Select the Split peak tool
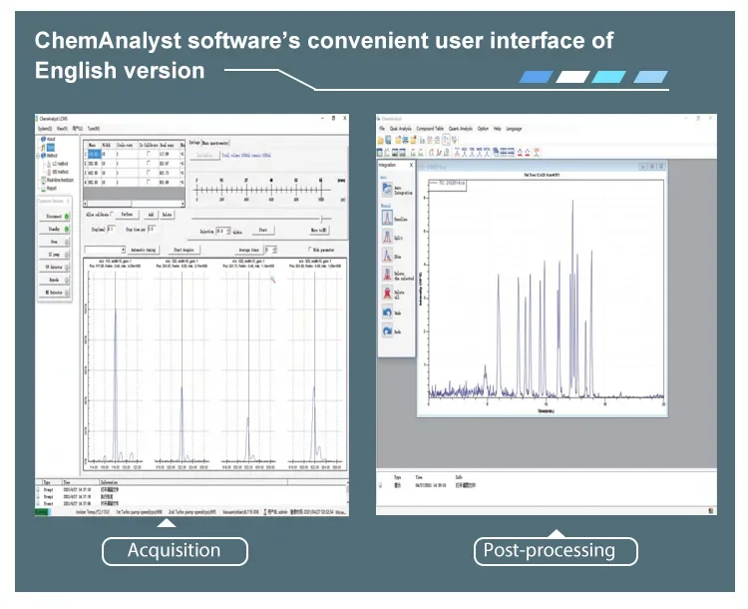The image size is (748, 609). pyautogui.click(x=387, y=237)
